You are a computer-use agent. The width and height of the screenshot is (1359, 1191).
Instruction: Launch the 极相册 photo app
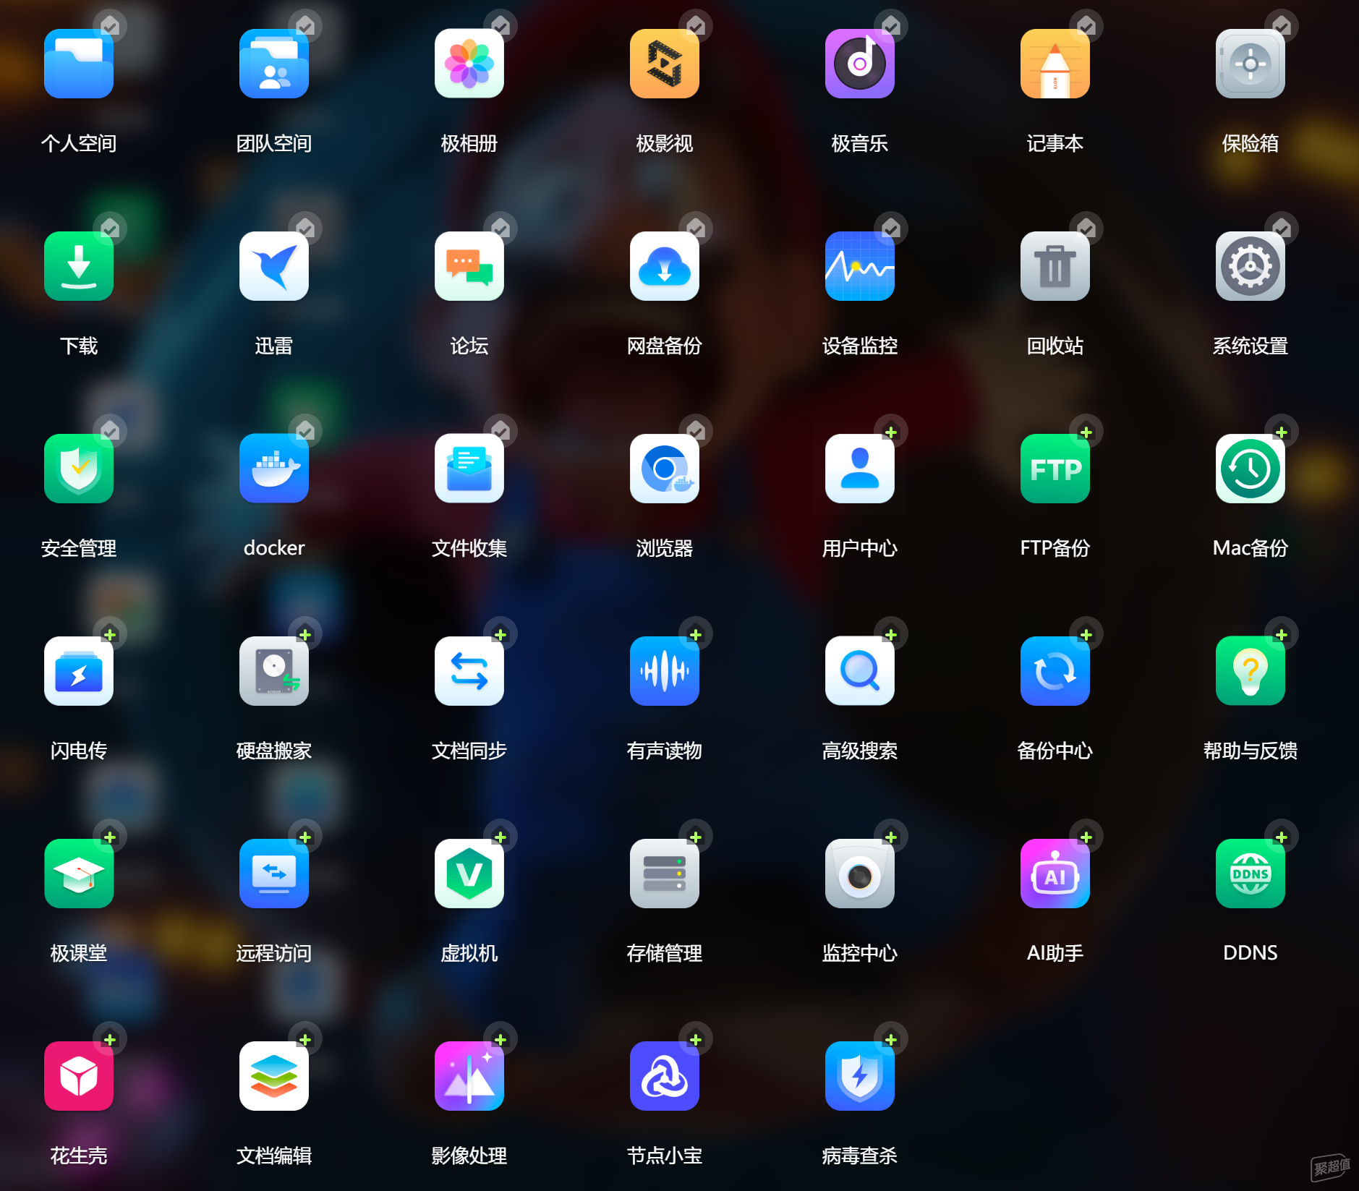(469, 64)
